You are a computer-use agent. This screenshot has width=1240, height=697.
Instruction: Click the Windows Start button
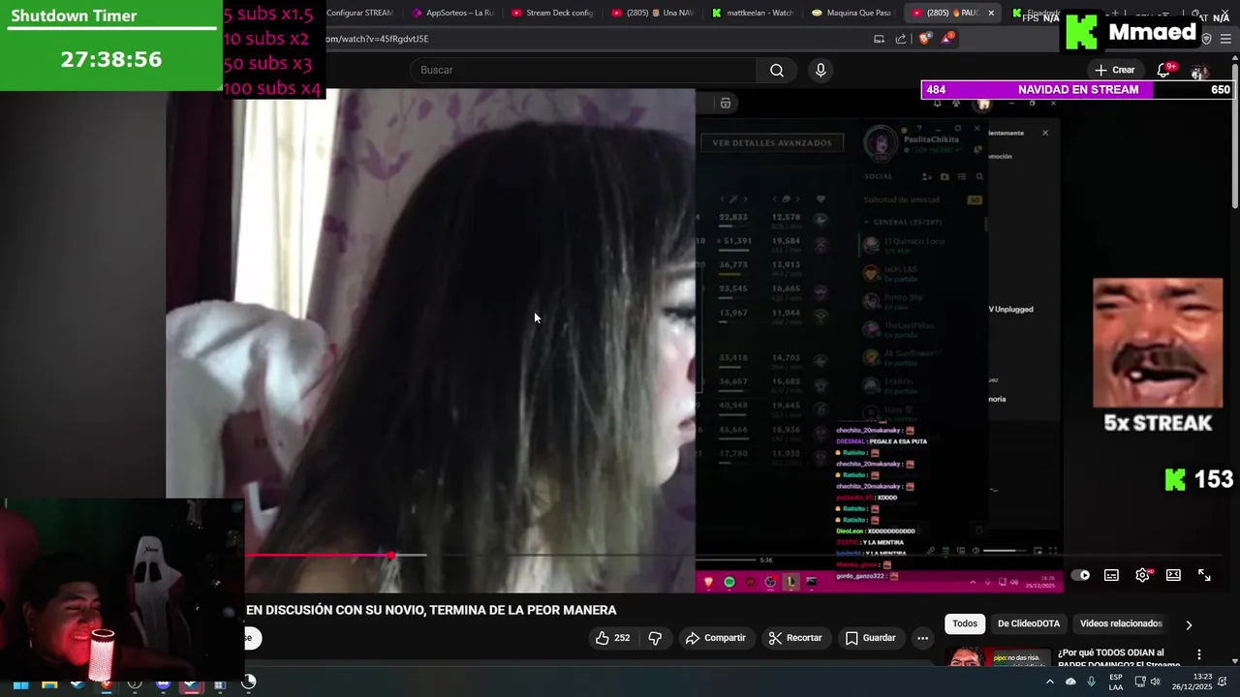(x=20, y=683)
